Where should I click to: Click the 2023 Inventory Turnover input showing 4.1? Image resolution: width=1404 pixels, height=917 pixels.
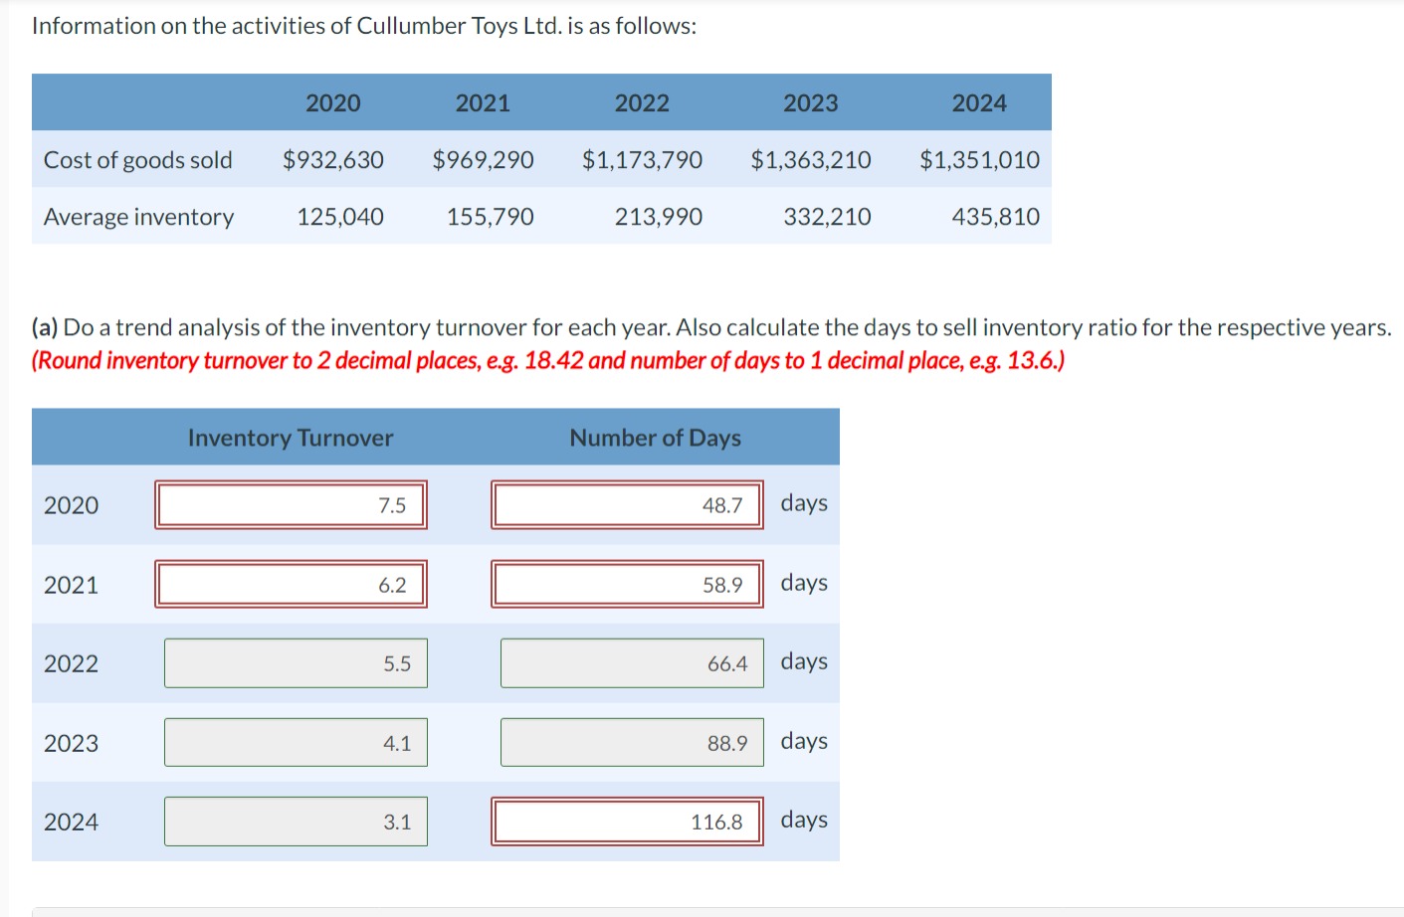296,742
